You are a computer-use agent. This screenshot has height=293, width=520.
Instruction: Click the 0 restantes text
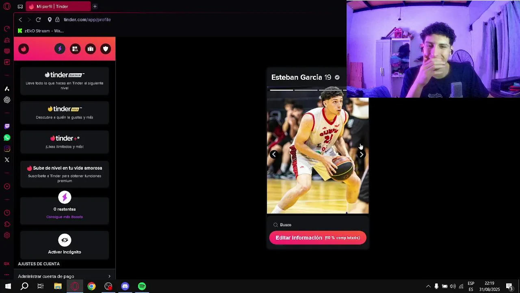point(65,209)
